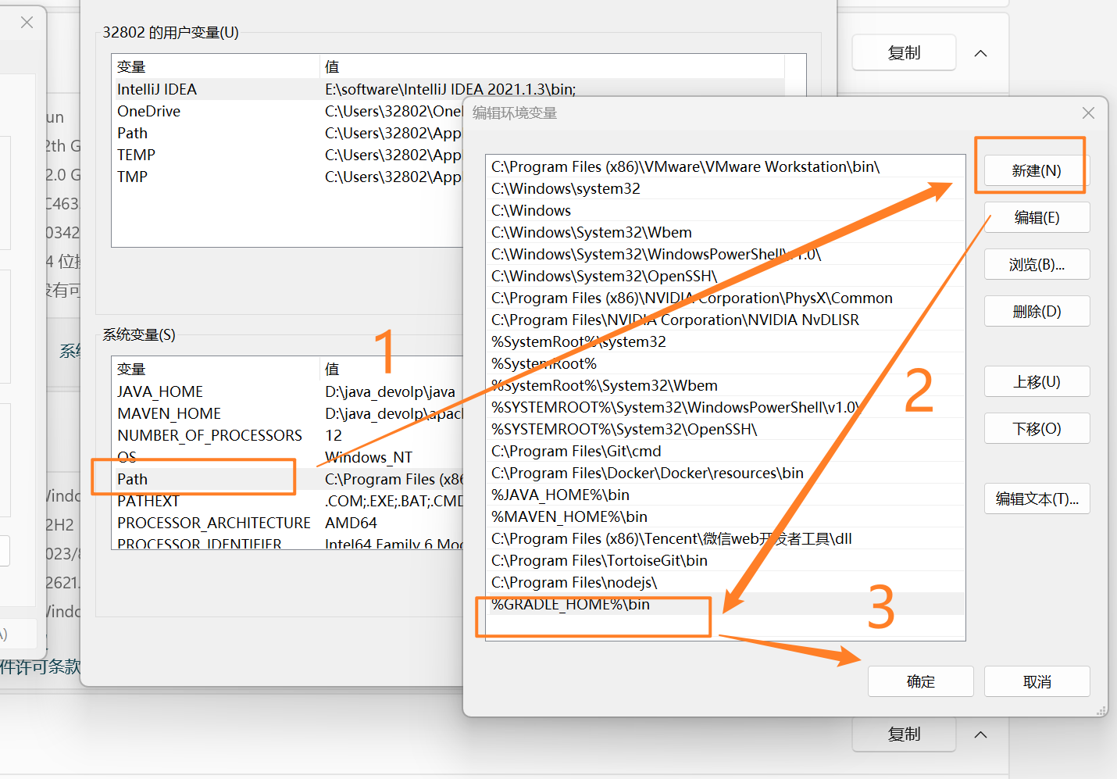Close the 编辑环境变量 dialog
Viewport: 1117px width, 779px height.
coord(1088,113)
